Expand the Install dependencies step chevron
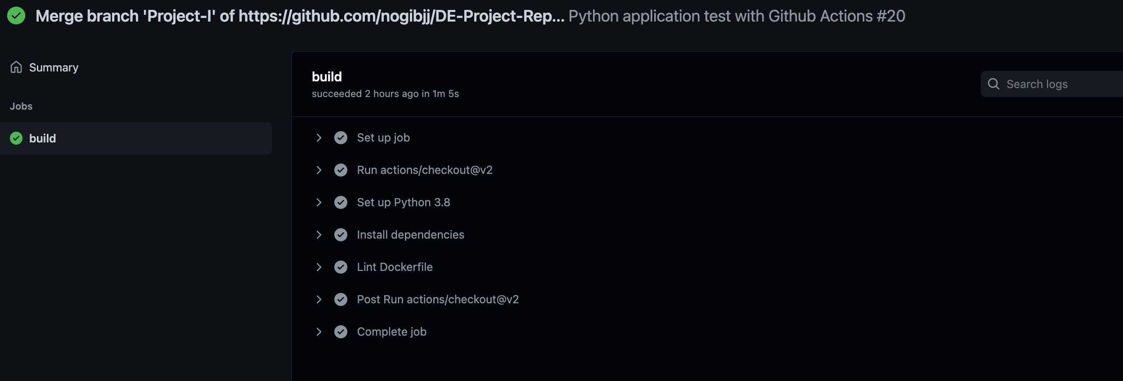This screenshot has width=1123, height=381. [x=319, y=235]
